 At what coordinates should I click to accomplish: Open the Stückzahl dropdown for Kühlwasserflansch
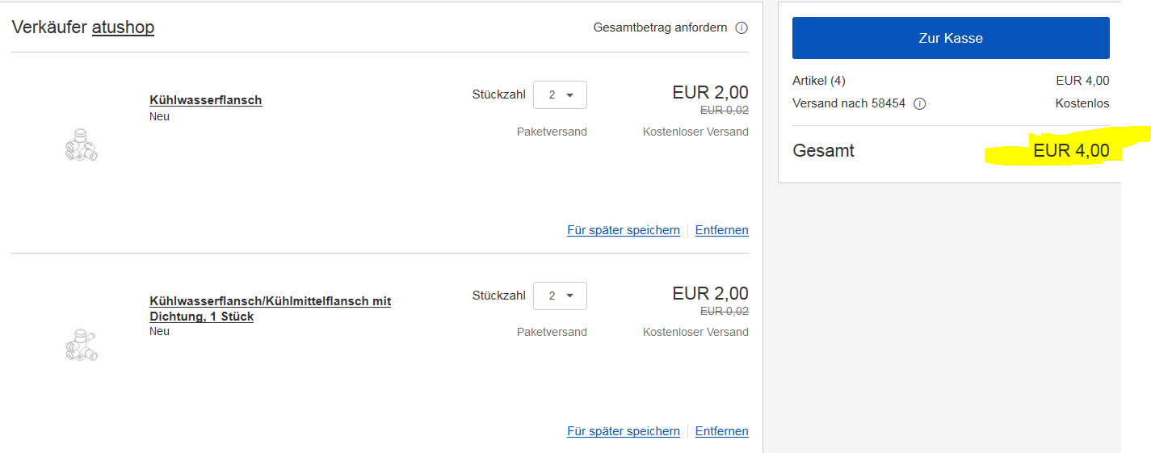(560, 95)
